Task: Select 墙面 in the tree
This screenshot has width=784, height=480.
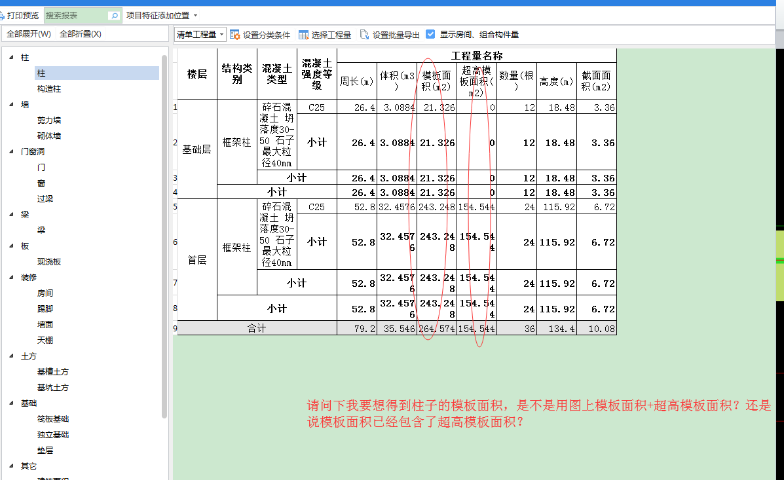Action: pos(45,325)
